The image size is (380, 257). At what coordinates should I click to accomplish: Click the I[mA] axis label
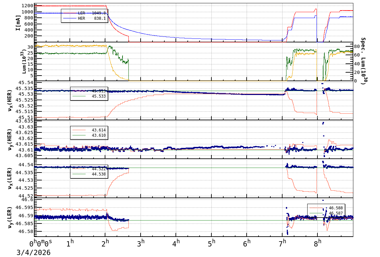click(x=18, y=23)
